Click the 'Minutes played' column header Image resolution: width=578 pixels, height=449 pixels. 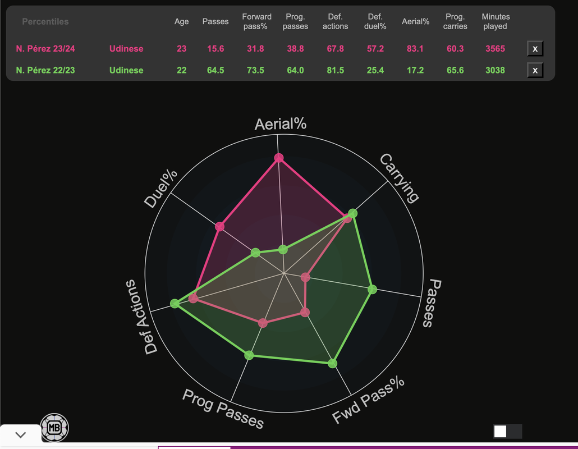[x=496, y=21]
